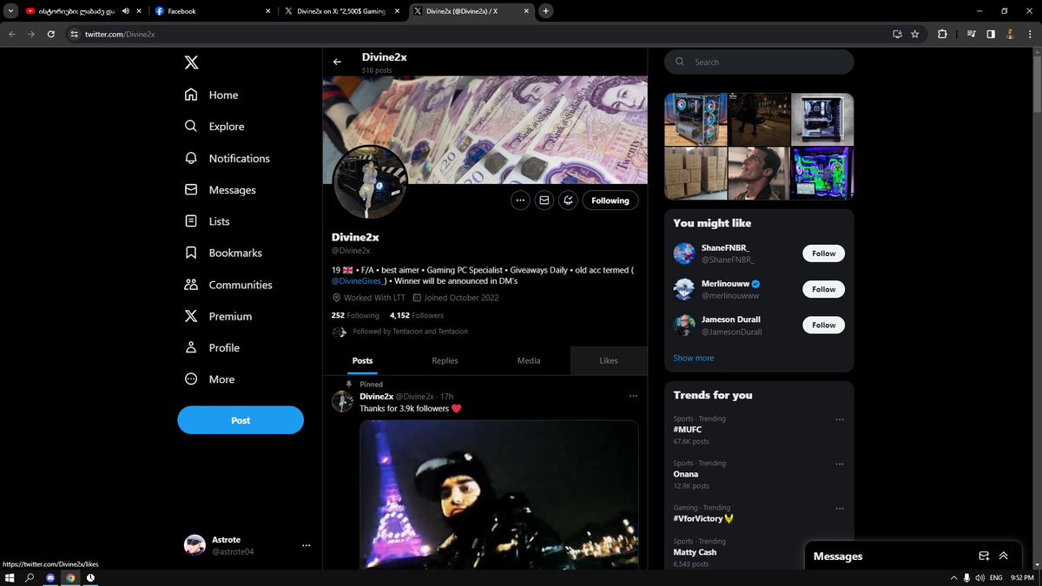Open the #MUFC trend options menu

click(x=839, y=420)
